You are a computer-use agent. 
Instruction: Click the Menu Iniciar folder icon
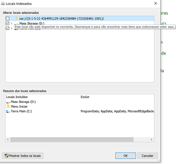click(8, 106)
